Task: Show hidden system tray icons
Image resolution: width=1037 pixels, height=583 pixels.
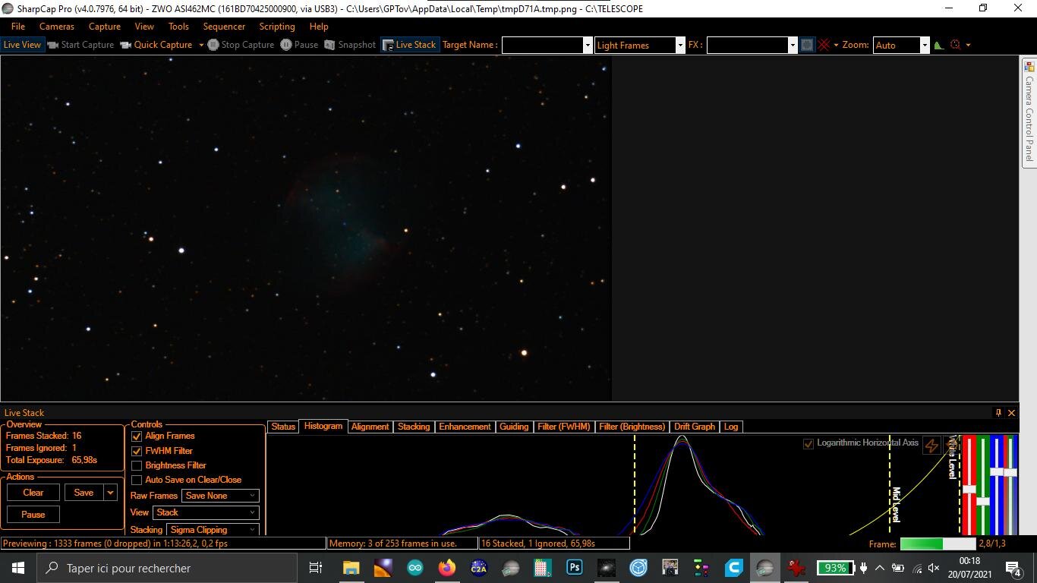Action: click(x=880, y=568)
